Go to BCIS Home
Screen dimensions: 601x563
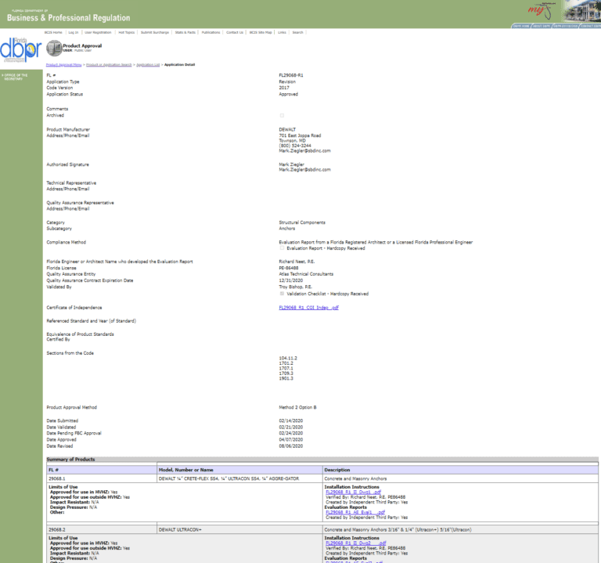coord(53,32)
